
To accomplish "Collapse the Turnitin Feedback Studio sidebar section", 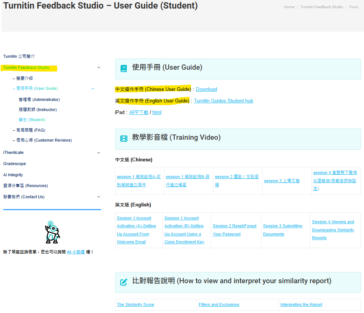I will [x=99, y=67].
